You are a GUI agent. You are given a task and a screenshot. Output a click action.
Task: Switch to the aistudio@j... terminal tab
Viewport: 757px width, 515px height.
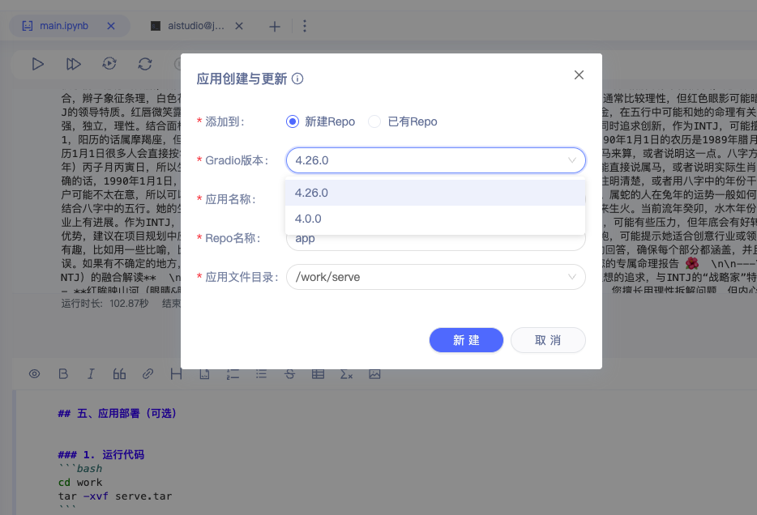click(197, 26)
